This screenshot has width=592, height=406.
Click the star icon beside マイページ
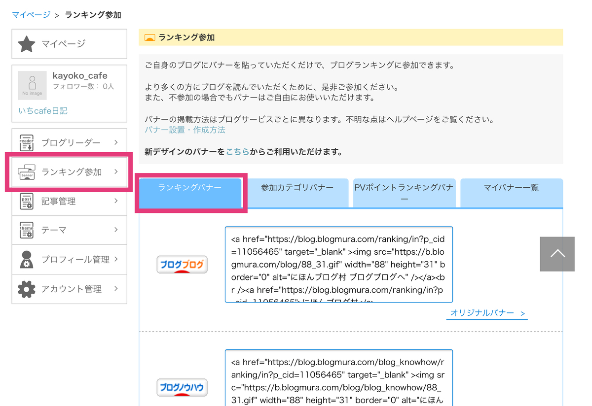tap(27, 44)
